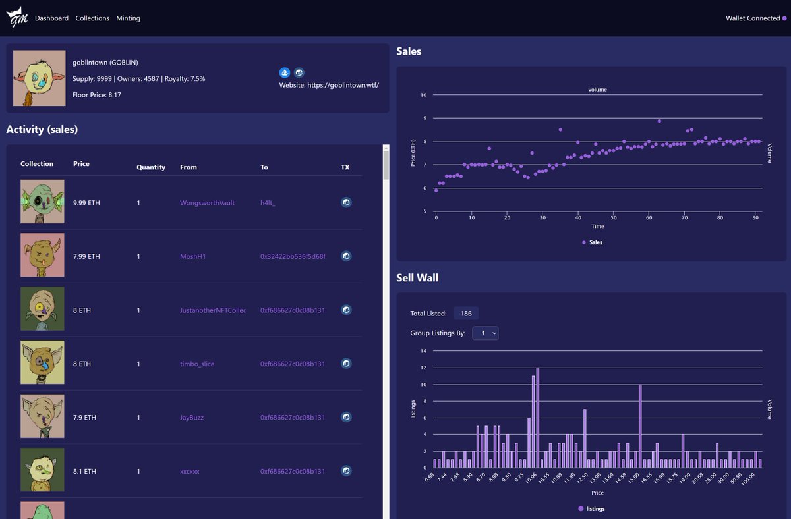Viewport: 791px width, 519px height.
Task: Go to the Dashboard menu
Action: pos(51,18)
